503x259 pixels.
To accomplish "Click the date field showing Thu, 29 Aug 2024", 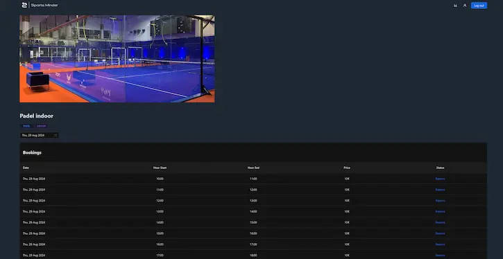I will point(39,136).
